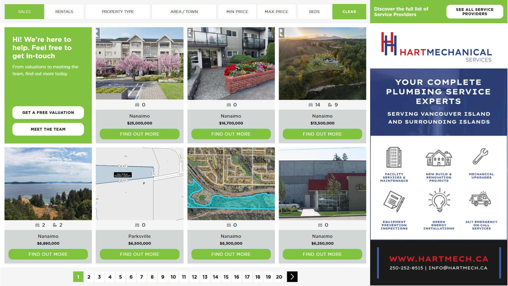The width and height of the screenshot is (508, 286).
Task: Click the equipment inspections clipboard icon
Action: coord(394,201)
